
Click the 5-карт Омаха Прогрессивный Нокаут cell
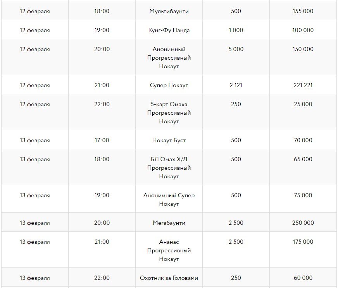click(x=169, y=113)
